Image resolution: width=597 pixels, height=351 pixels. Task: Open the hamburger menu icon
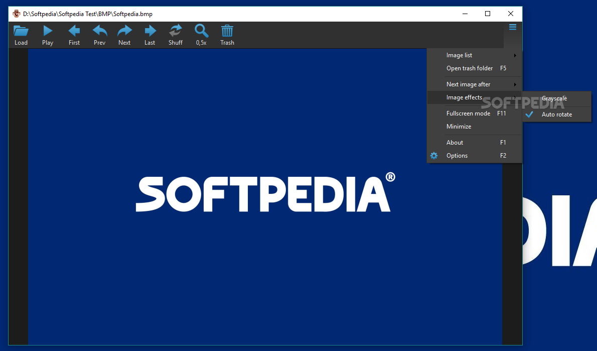tap(513, 27)
